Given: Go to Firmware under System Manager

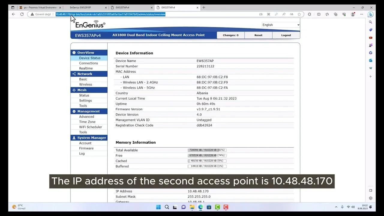Looking at the screenshot, I should [x=86, y=148].
